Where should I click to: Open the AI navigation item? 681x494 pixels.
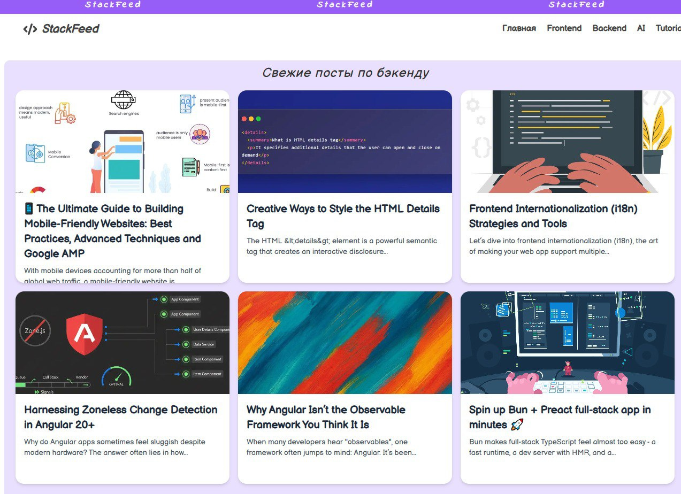pyautogui.click(x=641, y=28)
